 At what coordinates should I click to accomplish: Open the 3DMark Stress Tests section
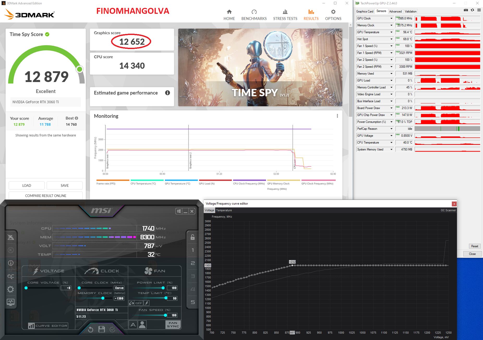coord(285,15)
